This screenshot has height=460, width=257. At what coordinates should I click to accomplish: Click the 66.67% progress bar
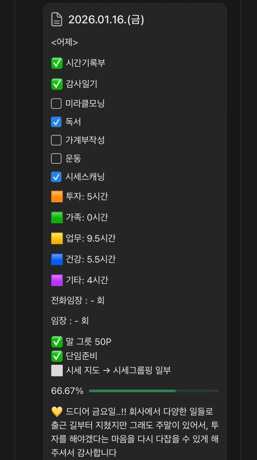point(154,391)
